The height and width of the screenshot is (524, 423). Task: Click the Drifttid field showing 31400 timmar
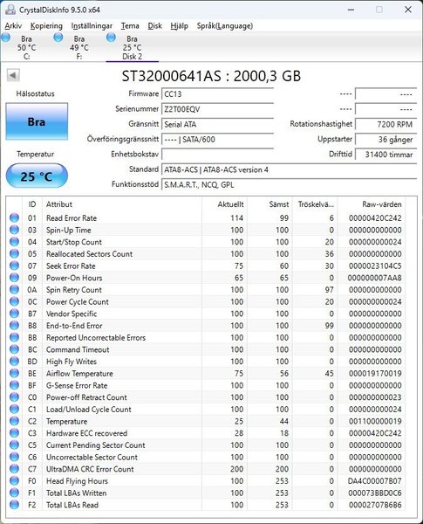385,155
